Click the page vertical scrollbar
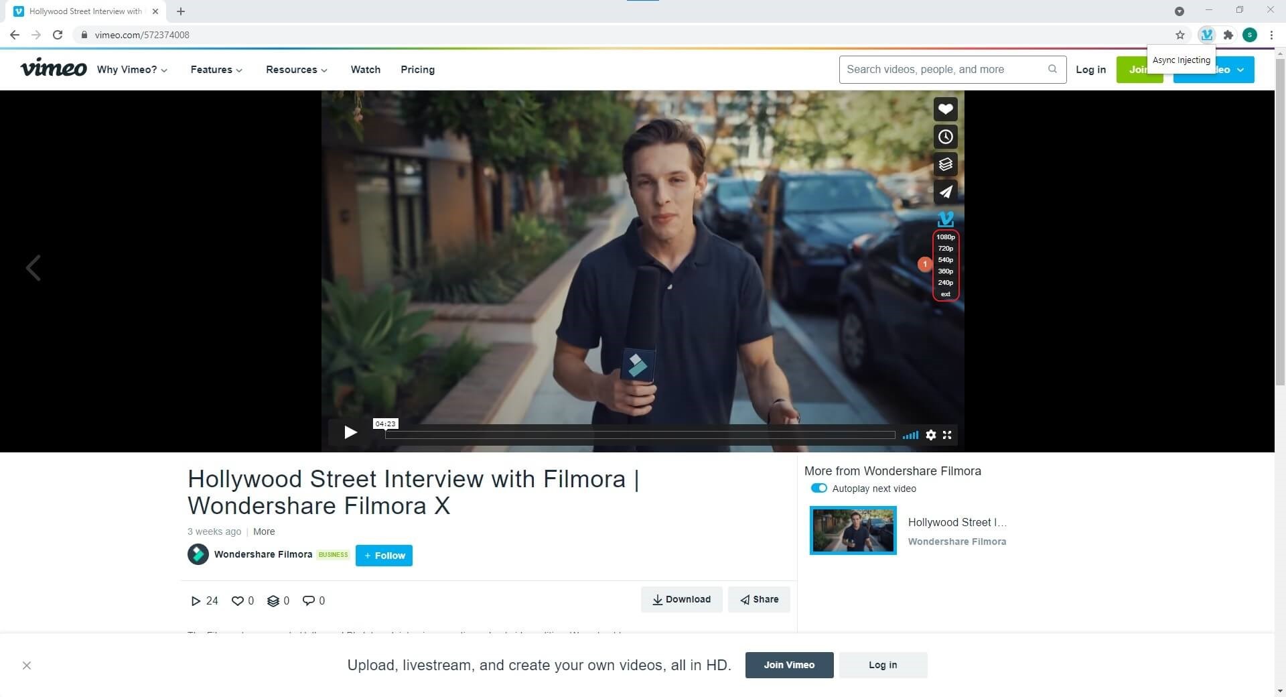This screenshot has width=1286, height=697. pos(1280,221)
